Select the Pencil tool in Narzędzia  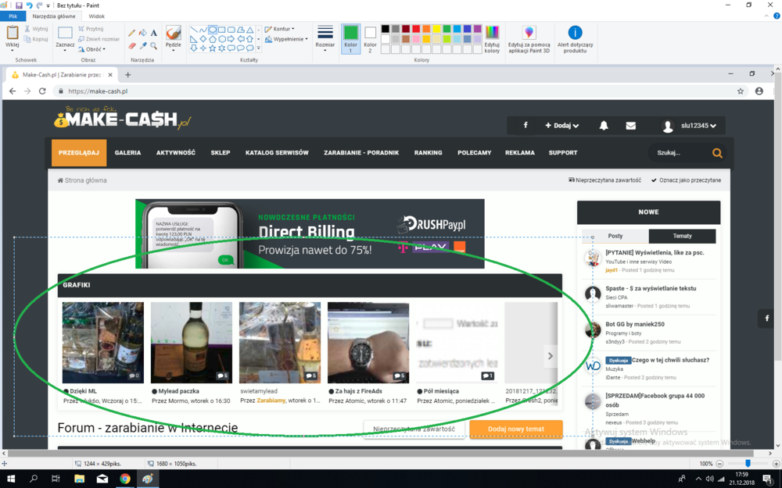point(132,33)
